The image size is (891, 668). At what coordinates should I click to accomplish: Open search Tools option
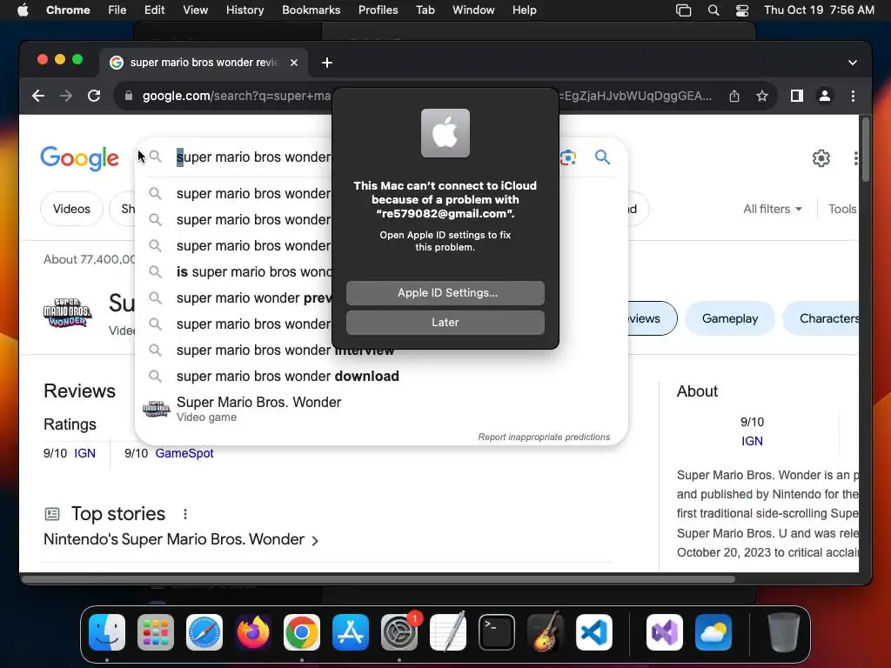coord(842,209)
